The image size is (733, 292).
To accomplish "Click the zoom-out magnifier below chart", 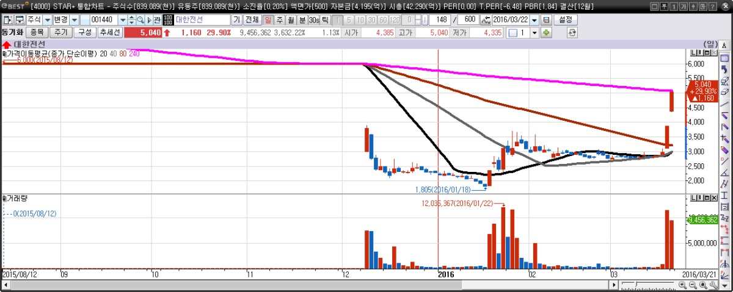I will click(x=694, y=286).
